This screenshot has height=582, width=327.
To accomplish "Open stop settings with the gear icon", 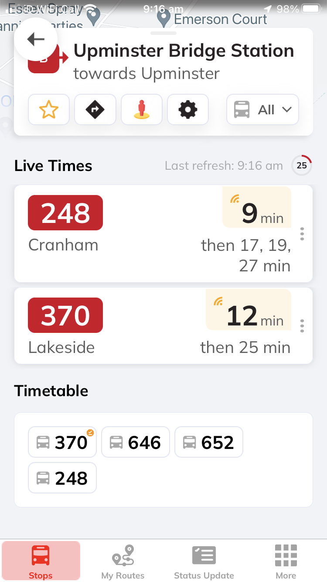I will (188, 110).
